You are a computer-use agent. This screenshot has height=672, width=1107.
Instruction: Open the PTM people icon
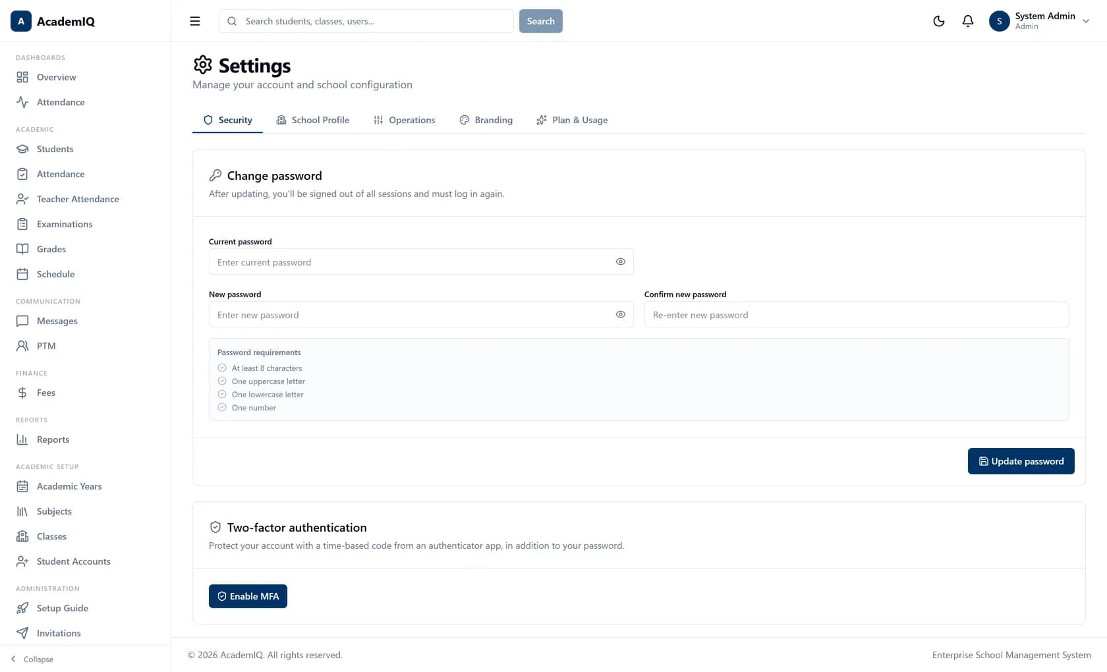pyautogui.click(x=22, y=346)
